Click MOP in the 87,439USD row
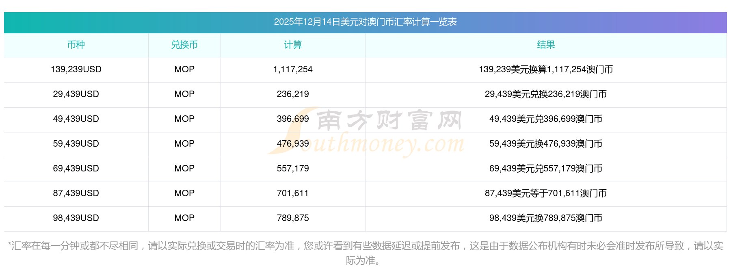 point(184,193)
